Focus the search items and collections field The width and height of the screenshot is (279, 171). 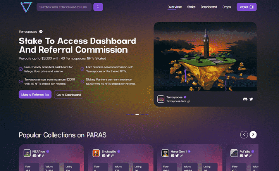pos(64,7)
